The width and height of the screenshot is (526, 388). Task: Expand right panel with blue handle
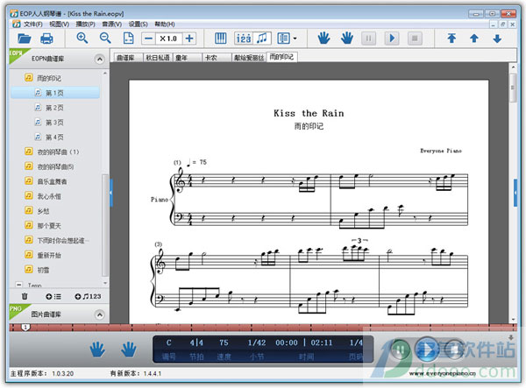(515, 193)
